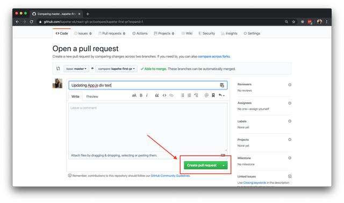Open the Insights tab

coord(230,33)
